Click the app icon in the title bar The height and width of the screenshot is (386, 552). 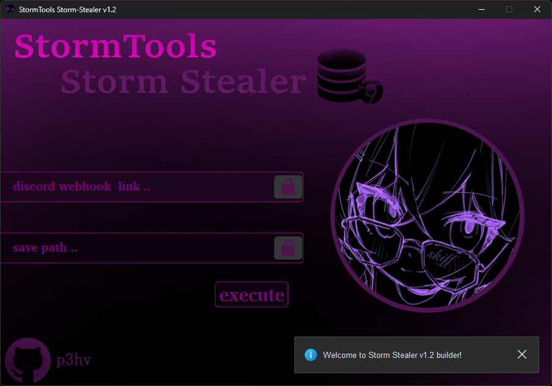point(10,10)
